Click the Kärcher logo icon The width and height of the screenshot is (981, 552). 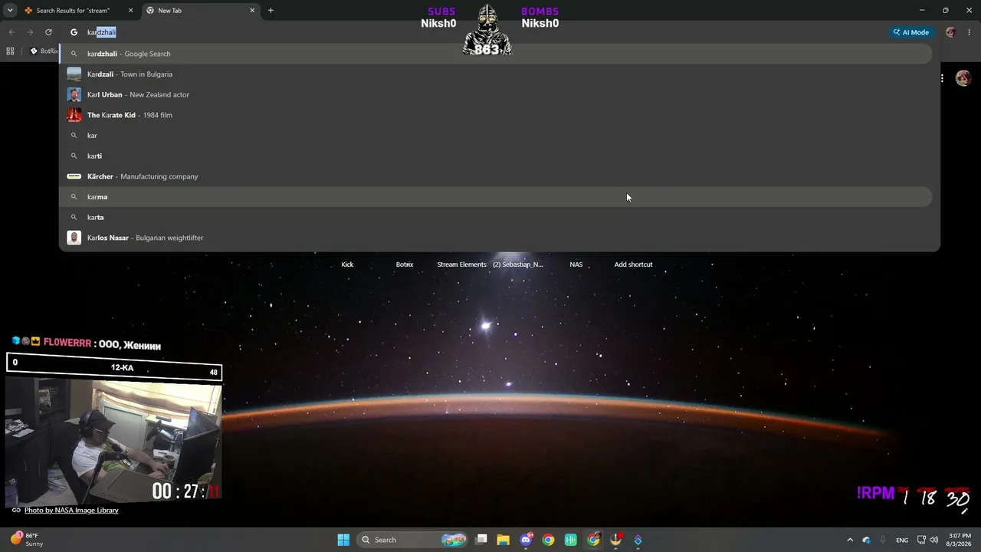click(74, 176)
